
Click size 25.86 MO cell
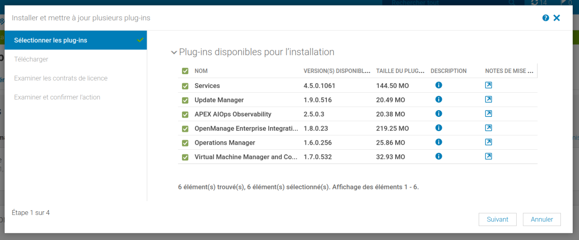click(x=391, y=143)
